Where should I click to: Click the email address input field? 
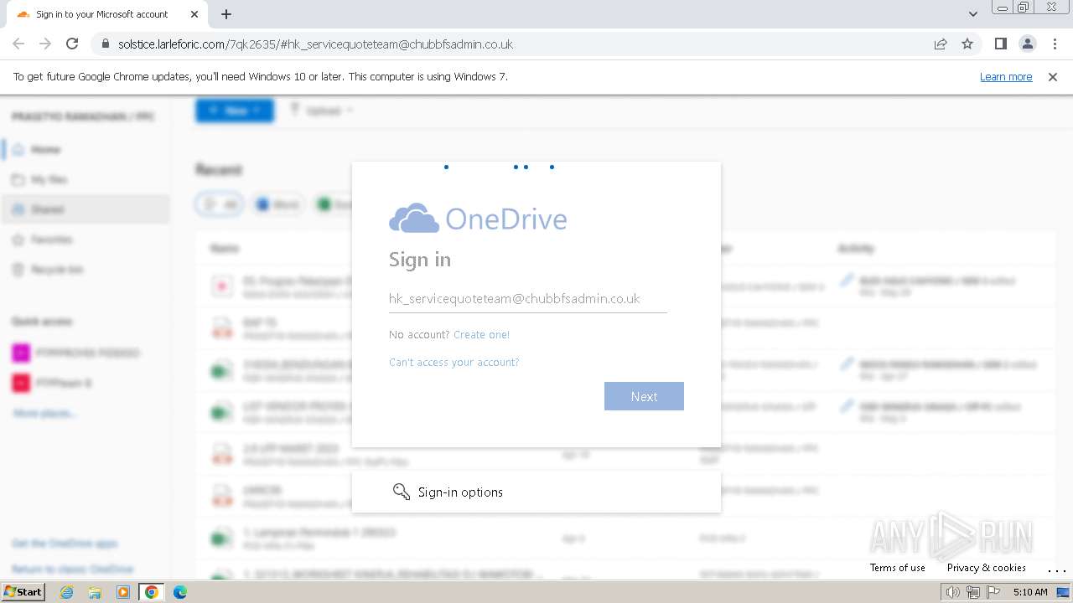point(528,298)
